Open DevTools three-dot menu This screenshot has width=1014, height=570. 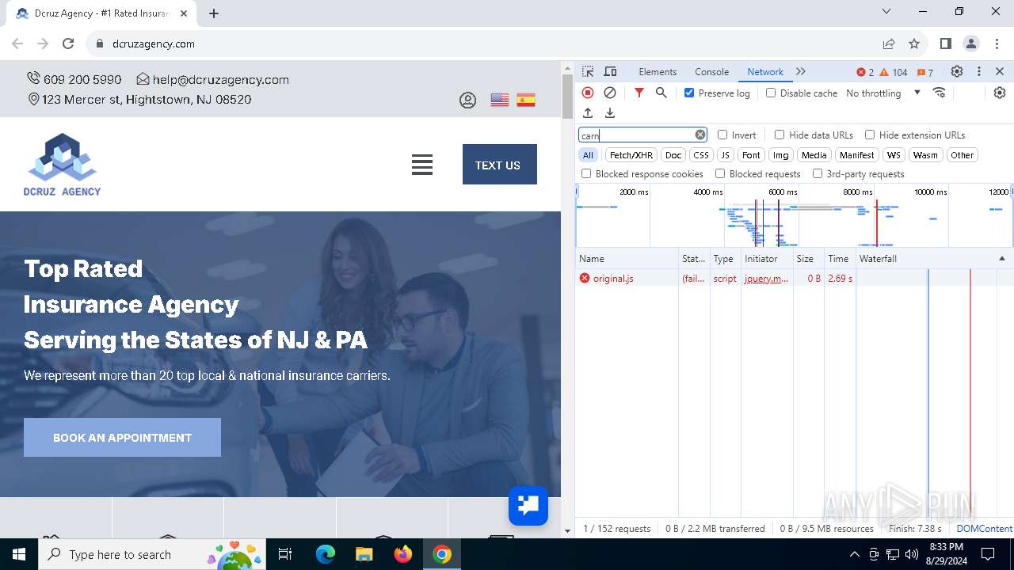pos(979,71)
